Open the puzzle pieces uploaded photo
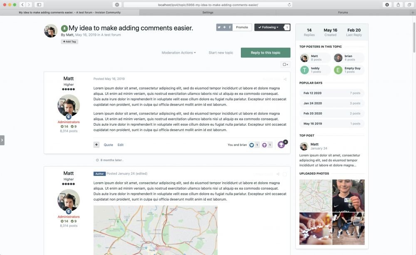Viewport: 416px width, 255px height. click(x=315, y=228)
